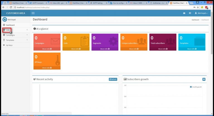The width and height of the screenshot is (214, 116).
Task: Bookmark this page with the star icon
Action: [198, 7]
